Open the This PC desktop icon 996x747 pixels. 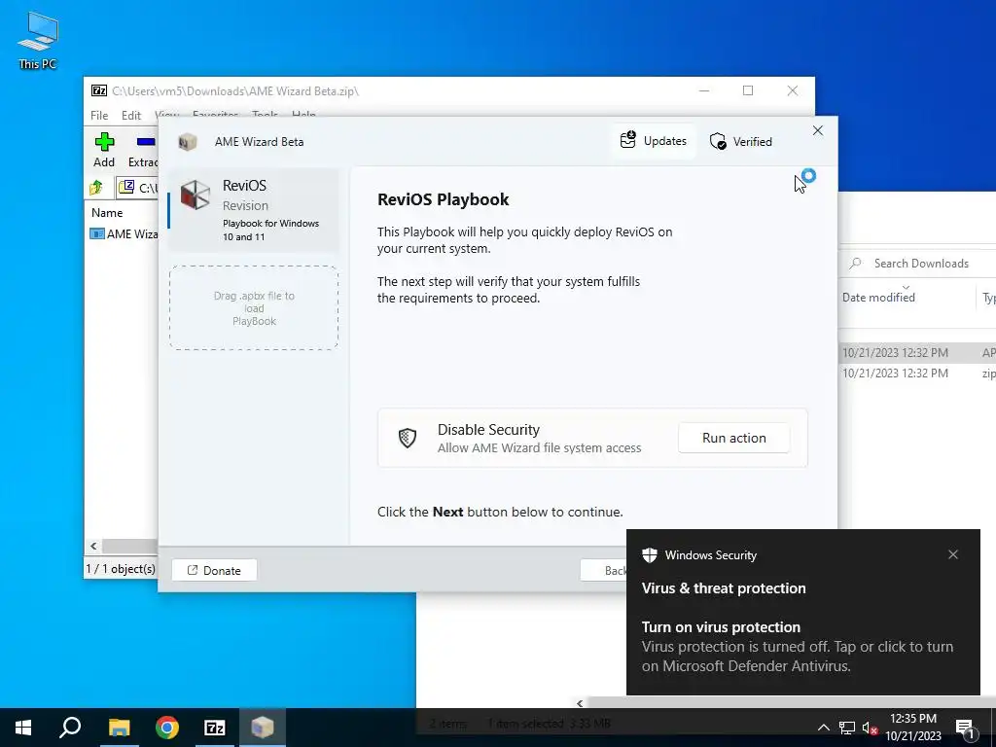click(x=38, y=41)
